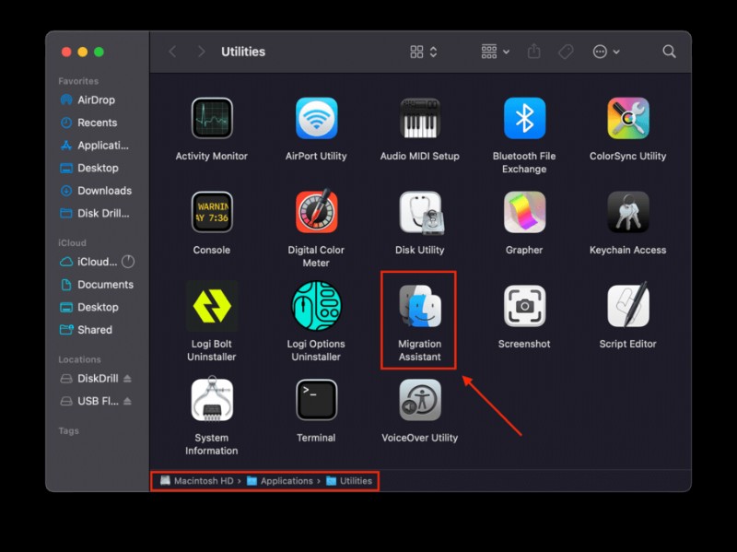Open ColorSync Utility
The width and height of the screenshot is (737, 552).
pyautogui.click(x=626, y=120)
